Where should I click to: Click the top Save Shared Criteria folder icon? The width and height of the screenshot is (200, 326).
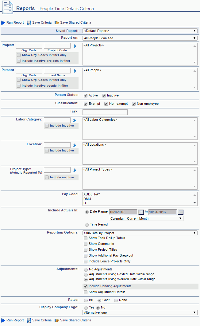tap(57, 23)
